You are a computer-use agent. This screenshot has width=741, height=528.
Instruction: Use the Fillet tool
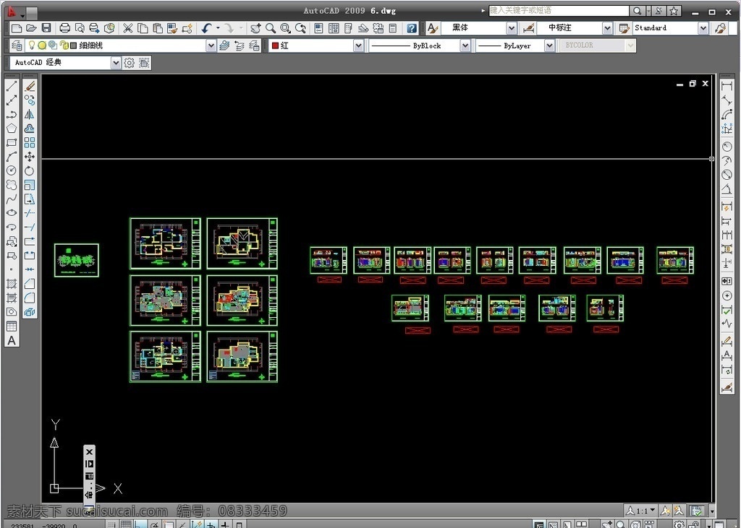click(30, 298)
